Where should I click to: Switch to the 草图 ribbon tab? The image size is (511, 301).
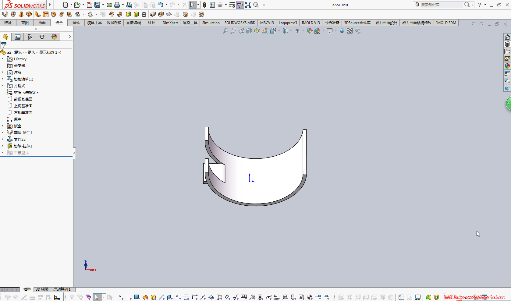click(x=25, y=23)
